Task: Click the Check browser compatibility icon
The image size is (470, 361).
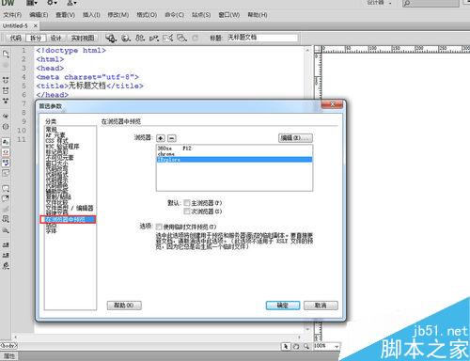Action: [167, 39]
